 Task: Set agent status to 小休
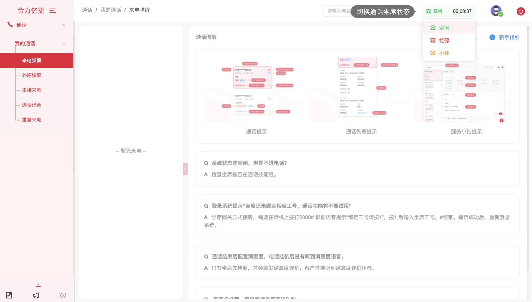tap(444, 53)
